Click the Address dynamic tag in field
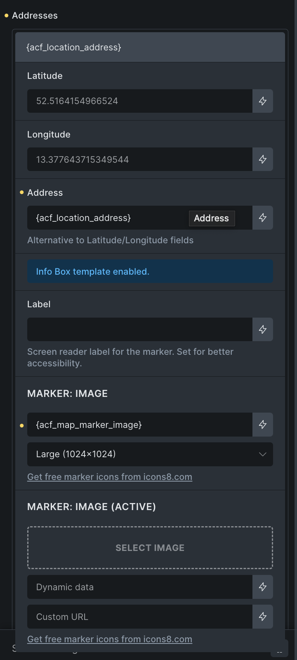This screenshot has width=297, height=660. [212, 218]
